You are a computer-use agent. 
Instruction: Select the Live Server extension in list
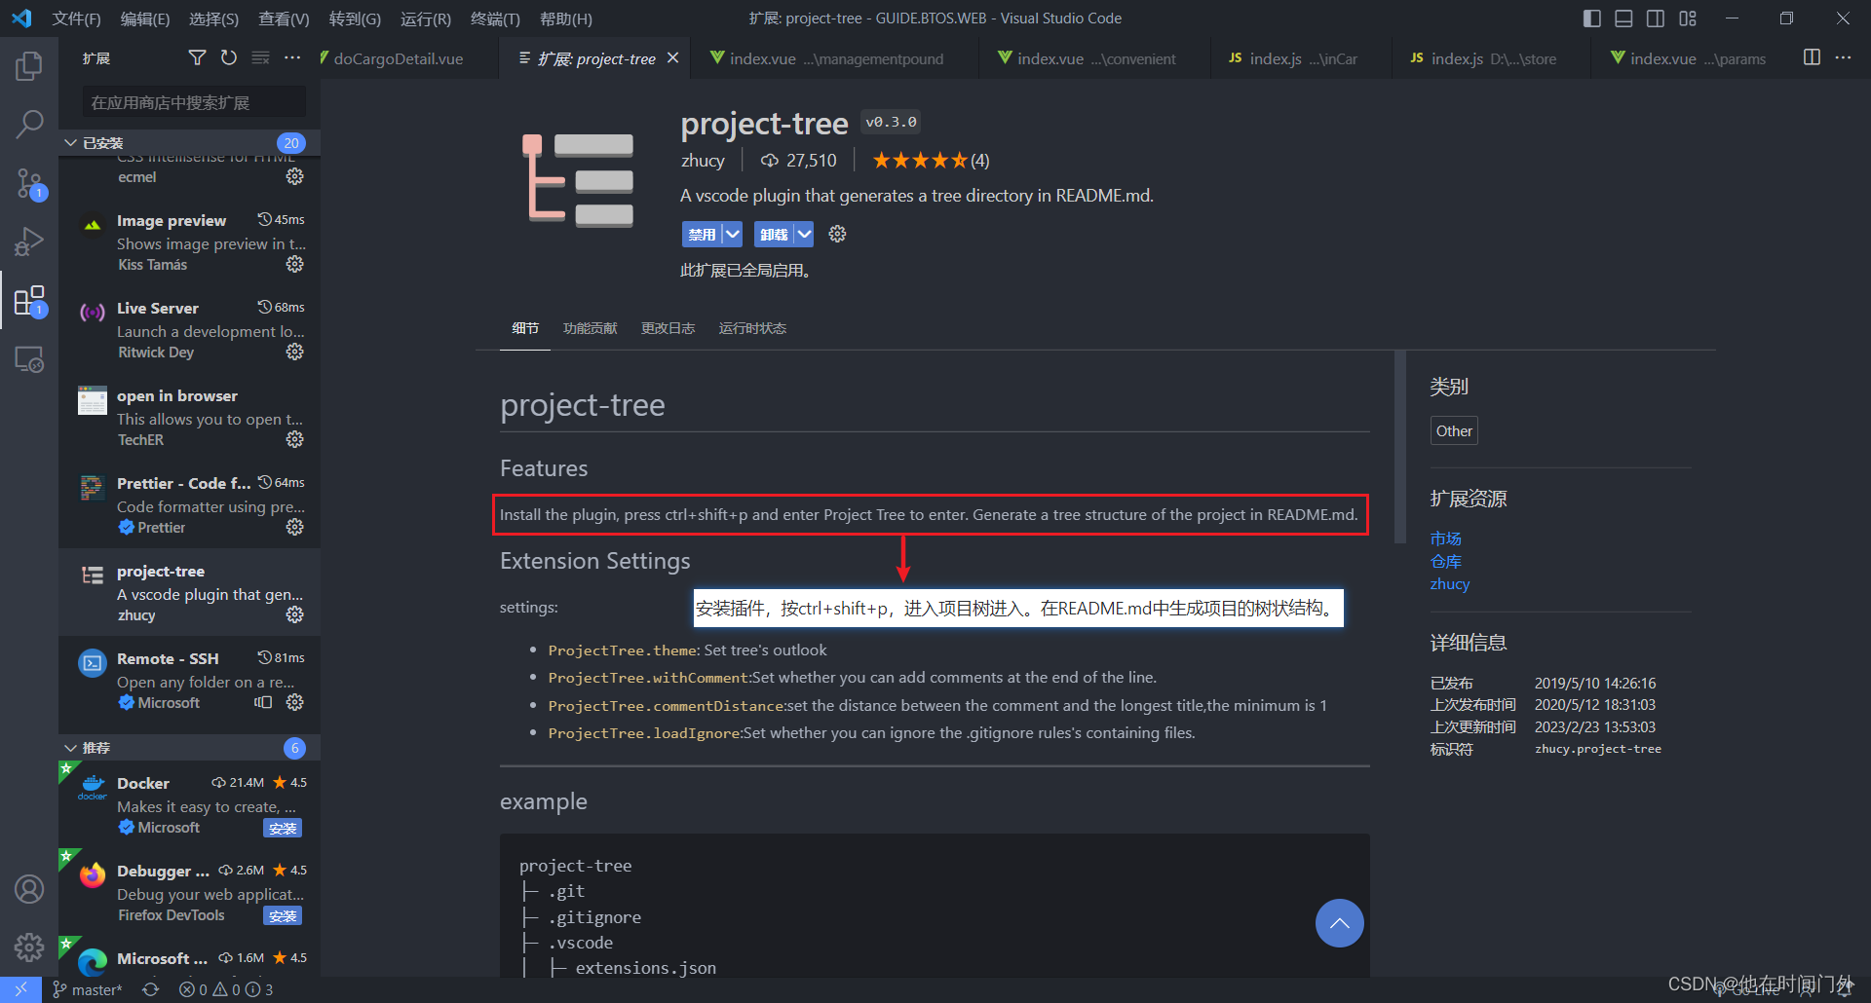coord(190,330)
